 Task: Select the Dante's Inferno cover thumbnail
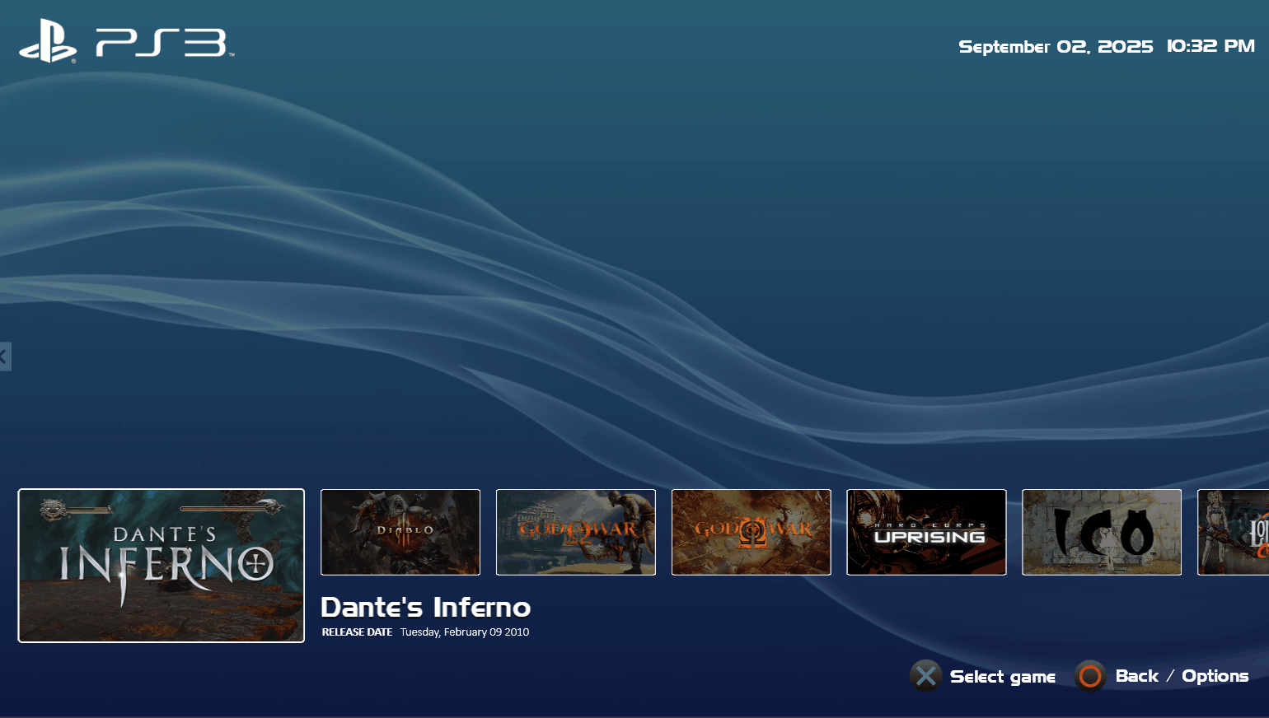coord(162,566)
